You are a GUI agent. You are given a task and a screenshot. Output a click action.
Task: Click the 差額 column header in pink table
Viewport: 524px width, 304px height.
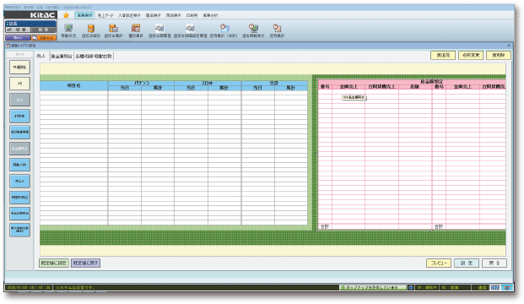click(414, 87)
